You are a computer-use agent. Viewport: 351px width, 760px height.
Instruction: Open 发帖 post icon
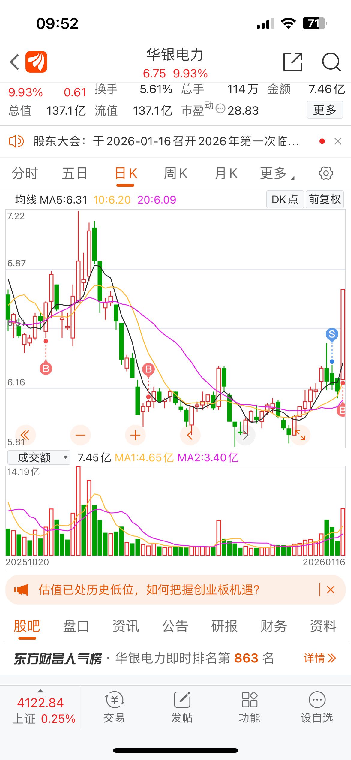tap(182, 708)
